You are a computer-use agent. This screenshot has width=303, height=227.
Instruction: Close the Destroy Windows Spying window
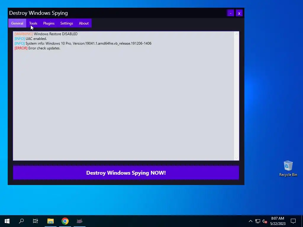point(239,13)
